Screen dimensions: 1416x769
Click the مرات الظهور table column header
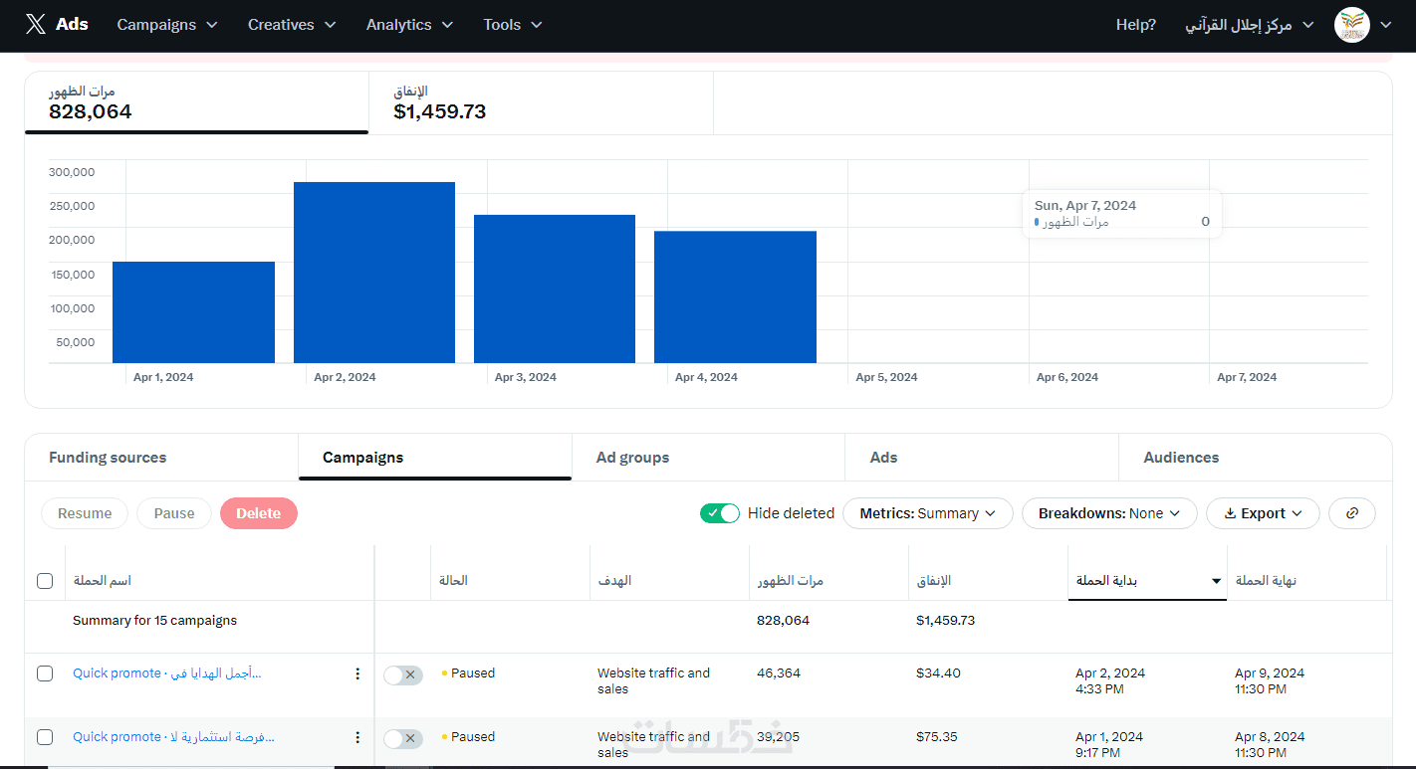791,581
